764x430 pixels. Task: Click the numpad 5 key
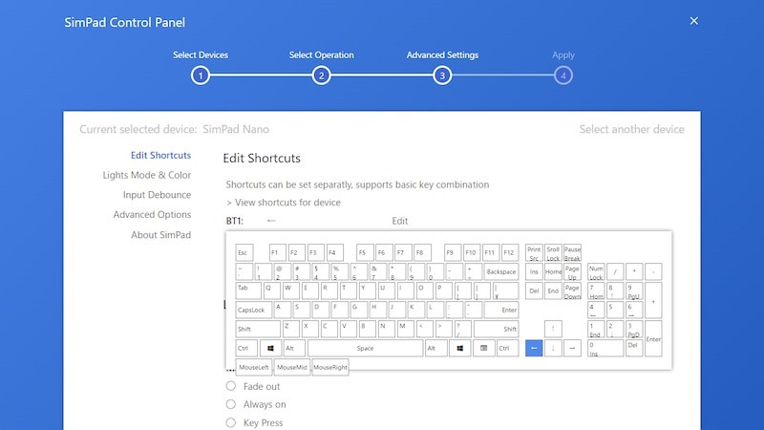(x=615, y=310)
